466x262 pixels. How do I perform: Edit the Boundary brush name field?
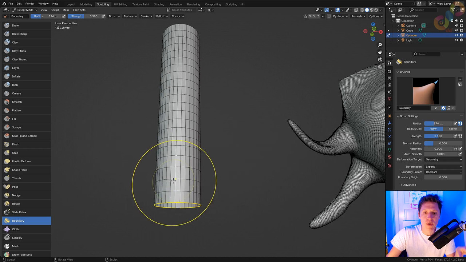click(414, 108)
